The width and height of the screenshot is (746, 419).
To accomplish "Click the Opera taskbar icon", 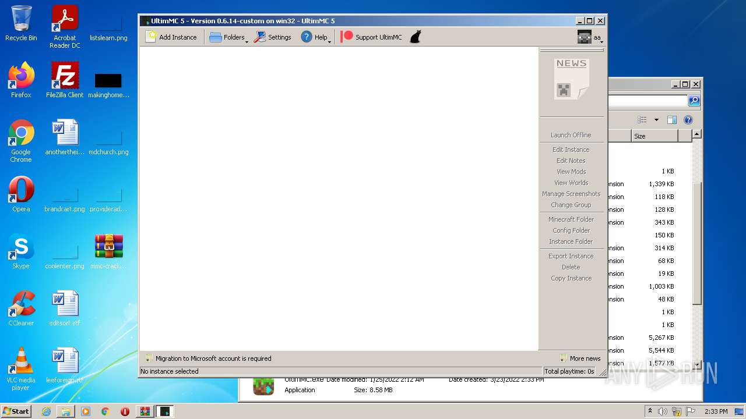I will (125, 411).
